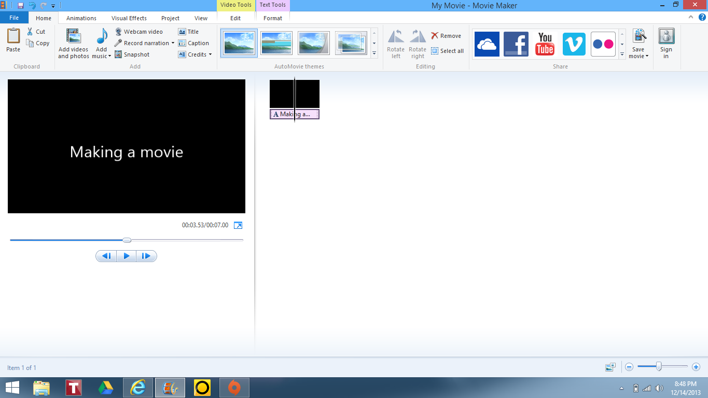Start Webcam video capture

tap(138, 32)
